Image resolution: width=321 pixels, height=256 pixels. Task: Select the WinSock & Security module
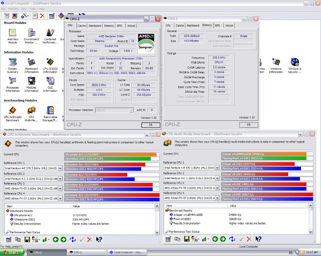coord(295,66)
